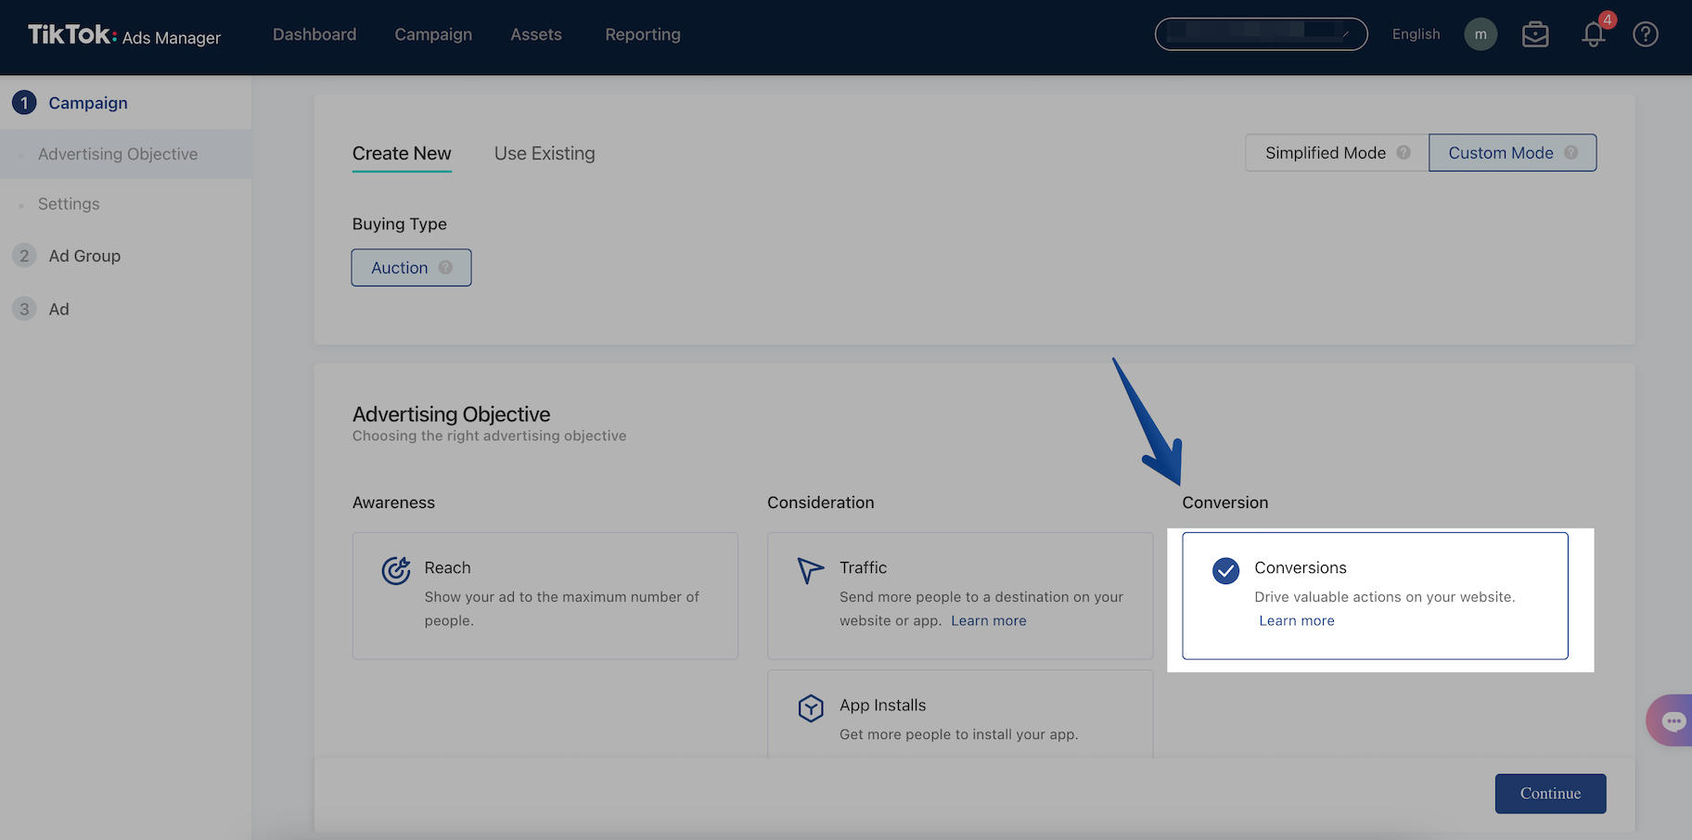The image size is (1692, 840).
Task: Open the briefcase business center icon
Action: pos(1535,34)
